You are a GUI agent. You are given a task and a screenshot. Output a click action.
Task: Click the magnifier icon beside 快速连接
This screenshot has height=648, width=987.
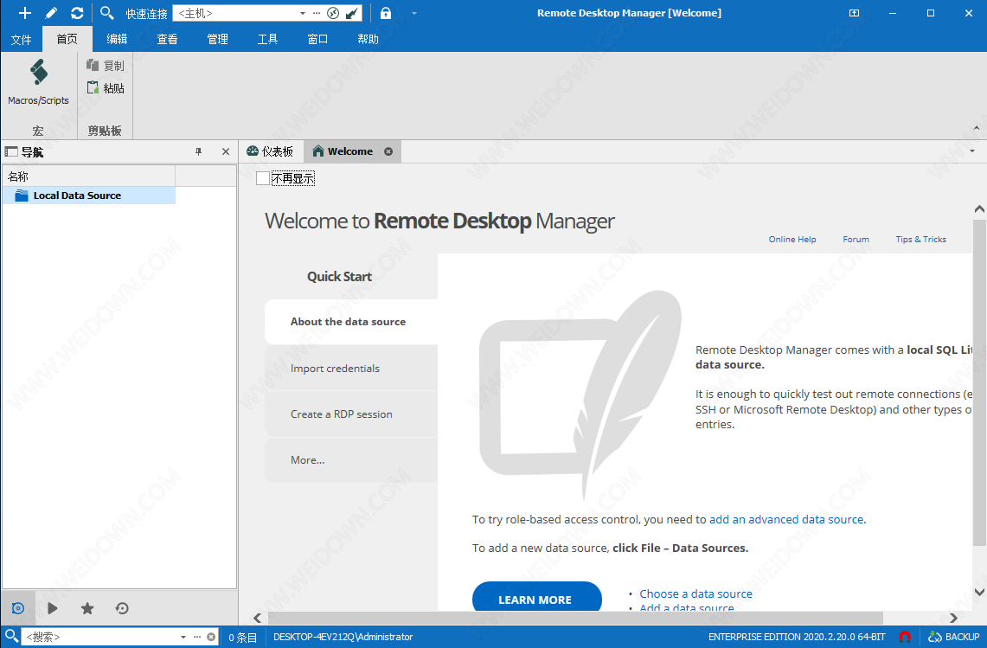107,13
